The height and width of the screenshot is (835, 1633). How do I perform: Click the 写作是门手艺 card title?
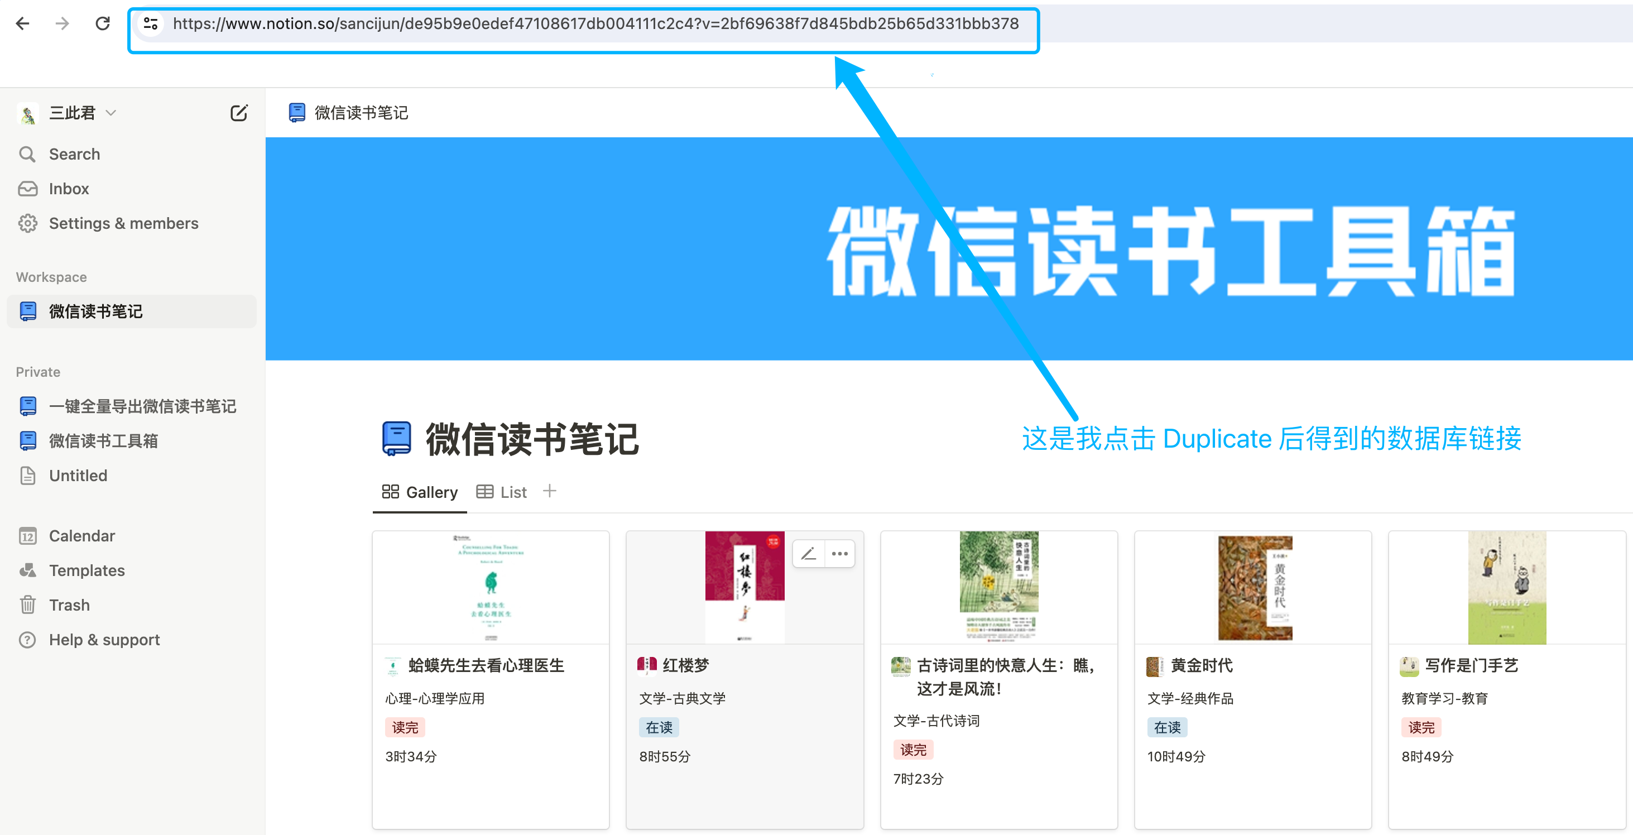tap(1472, 665)
